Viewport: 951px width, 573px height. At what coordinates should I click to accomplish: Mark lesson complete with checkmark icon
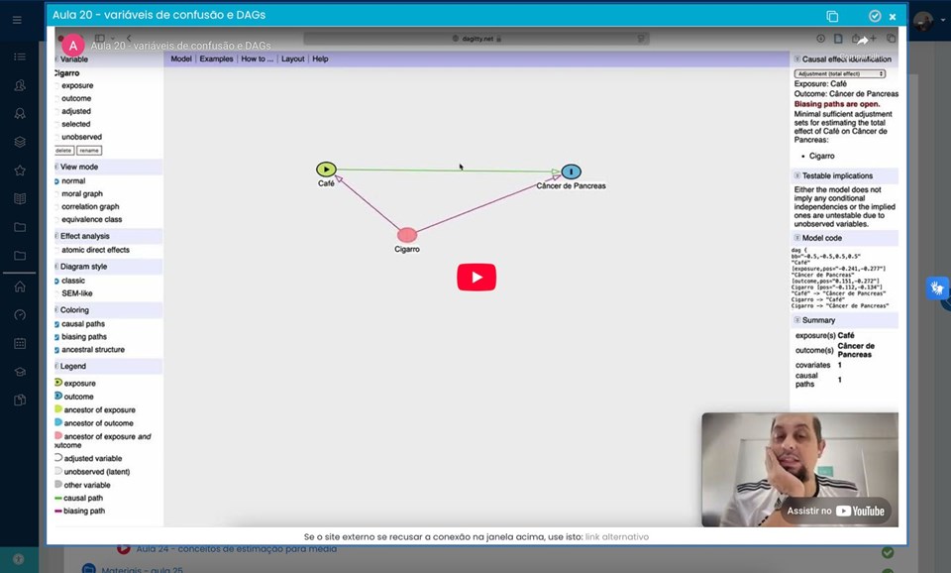pos(875,17)
